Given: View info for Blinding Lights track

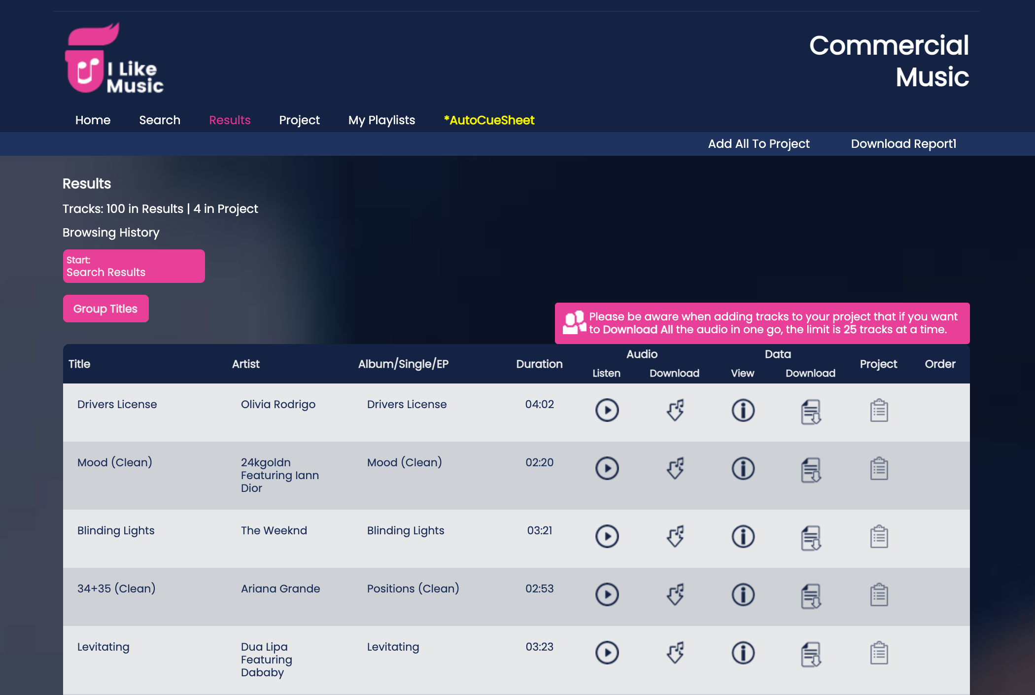Looking at the screenshot, I should 743,536.
